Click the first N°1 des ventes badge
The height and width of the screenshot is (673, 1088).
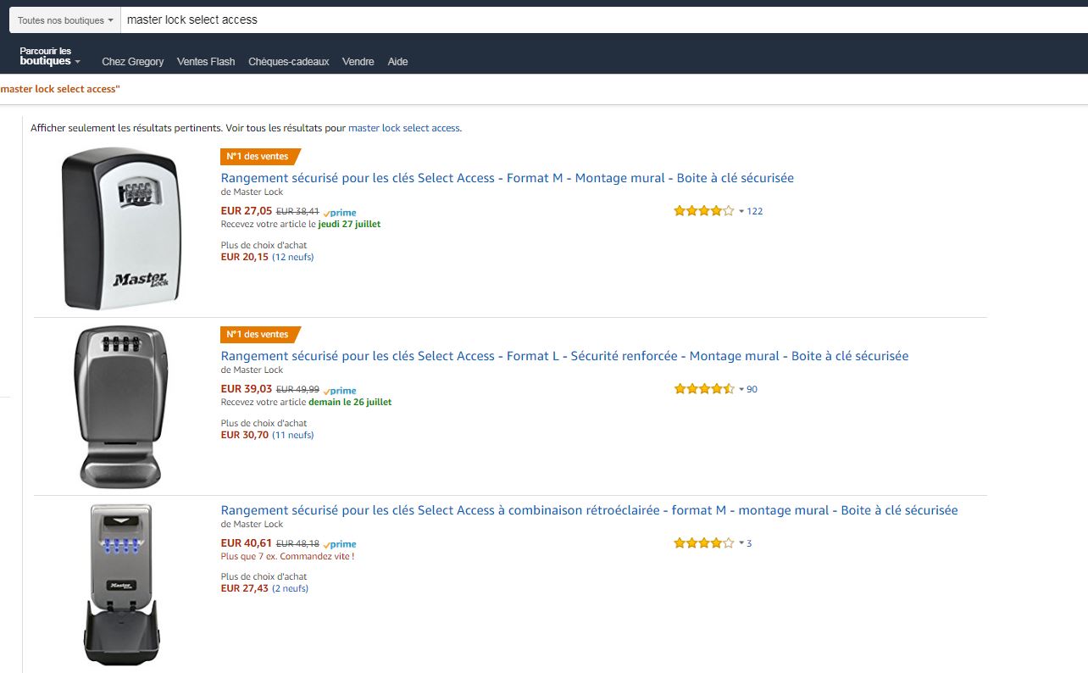click(x=259, y=156)
